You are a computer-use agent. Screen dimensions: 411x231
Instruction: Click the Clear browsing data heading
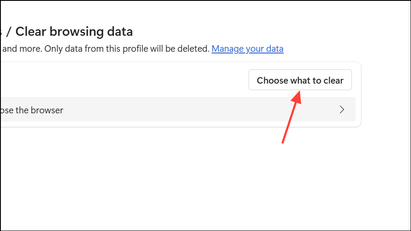click(x=74, y=31)
